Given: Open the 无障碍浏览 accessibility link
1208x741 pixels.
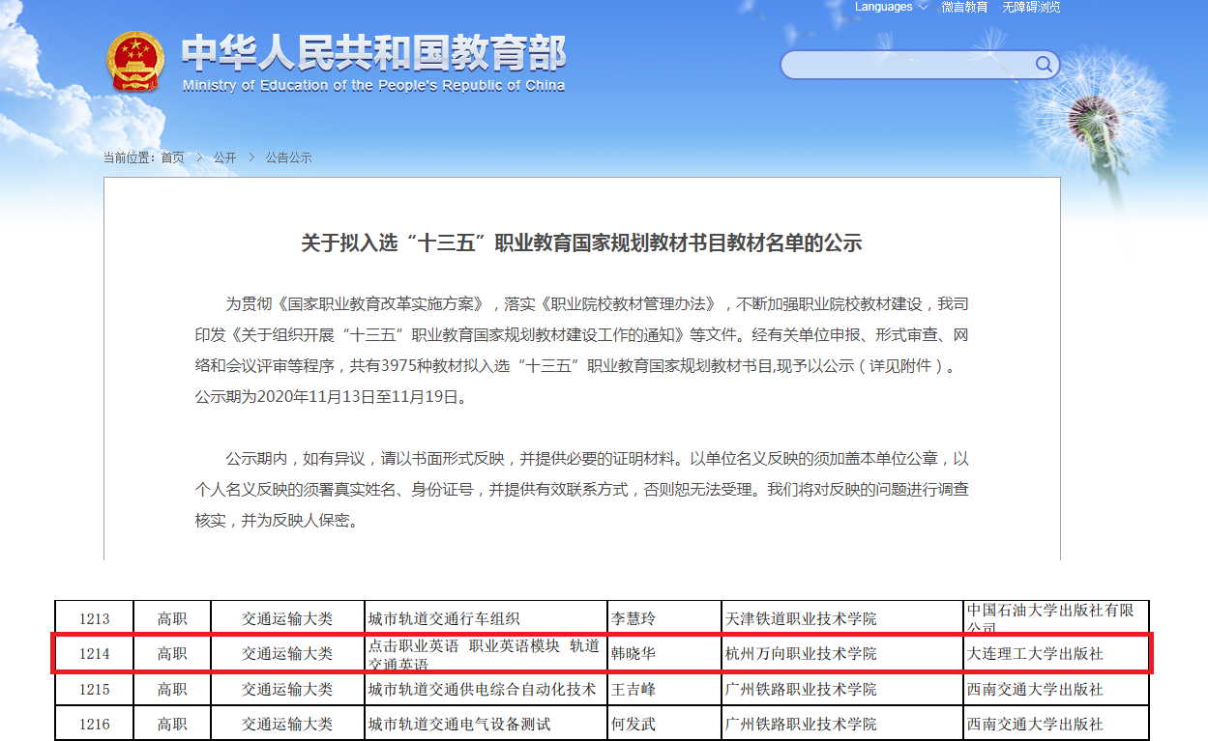Looking at the screenshot, I should point(1031,8).
